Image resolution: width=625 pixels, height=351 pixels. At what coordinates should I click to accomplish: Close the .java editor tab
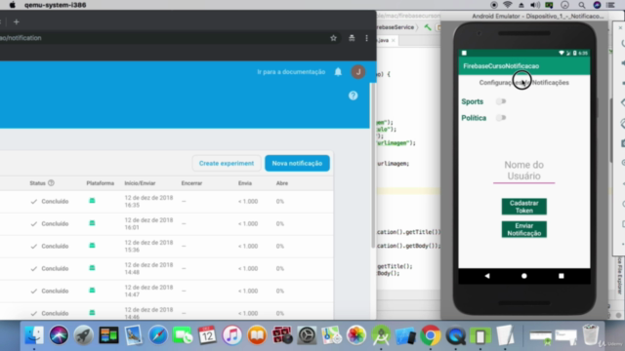[x=394, y=40]
